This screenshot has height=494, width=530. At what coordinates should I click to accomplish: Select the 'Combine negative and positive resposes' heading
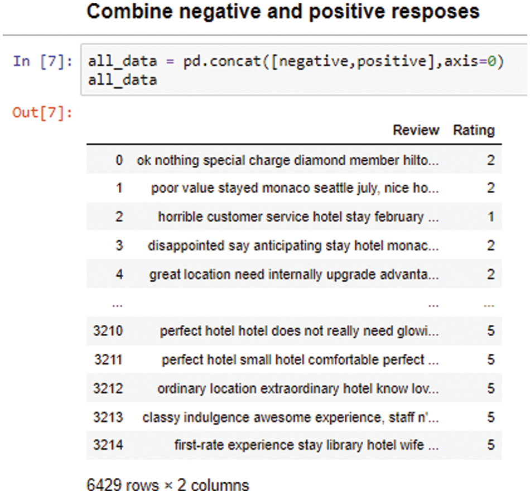[x=283, y=12]
